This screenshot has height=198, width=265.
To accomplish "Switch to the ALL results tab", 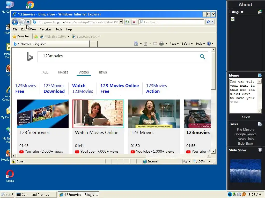I will point(45,72).
